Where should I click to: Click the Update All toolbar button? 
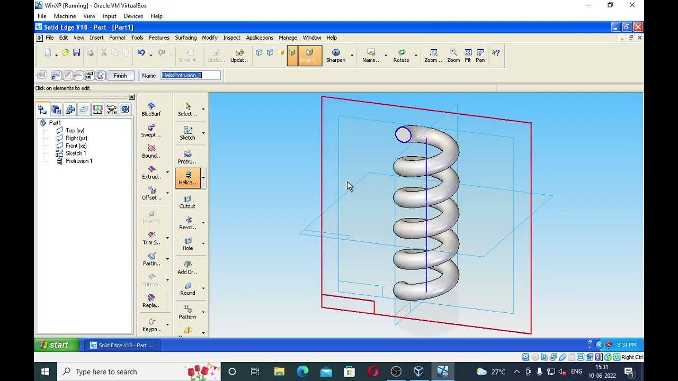coord(239,56)
